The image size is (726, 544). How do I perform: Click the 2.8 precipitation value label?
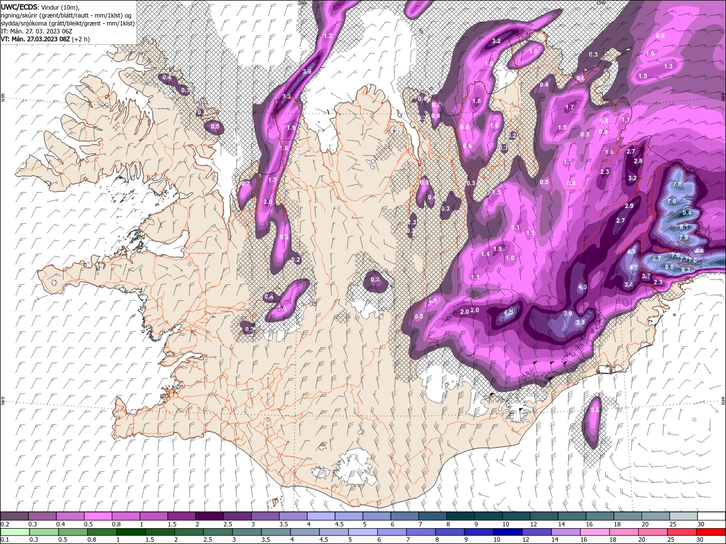coord(638,161)
